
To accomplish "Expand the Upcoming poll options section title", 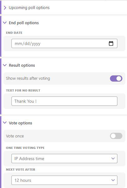I will (29, 8).
